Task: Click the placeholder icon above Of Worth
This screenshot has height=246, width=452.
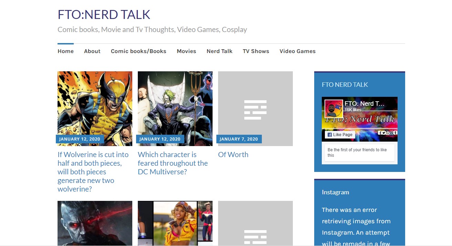Action: [255, 110]
